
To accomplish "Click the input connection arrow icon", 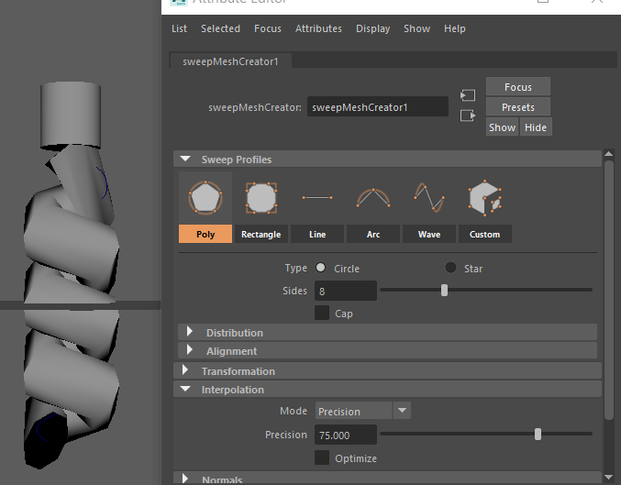I will 468,95.
